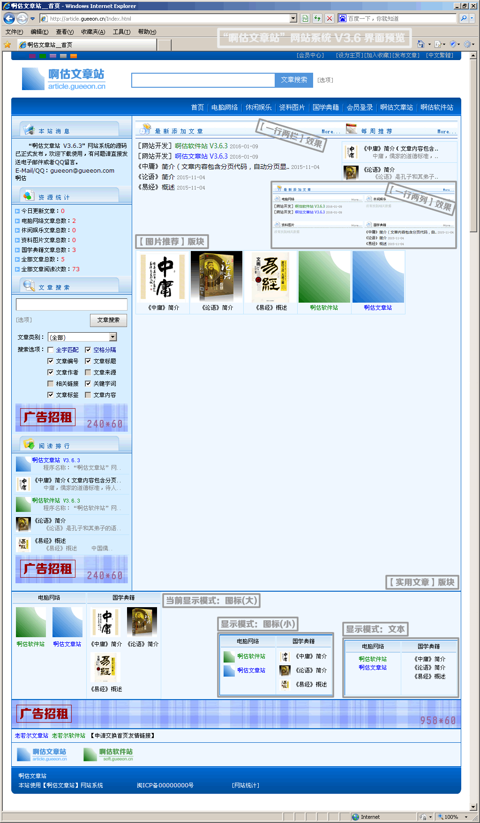Open the Tools gear icon

[x=467, y=44]
